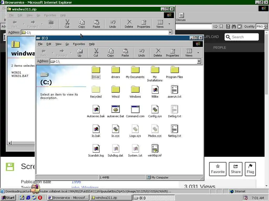This screenshot has width=269, height=201.
Task: Select the Io.sys file
Action: pyautogui.click(x=116, y=131)
